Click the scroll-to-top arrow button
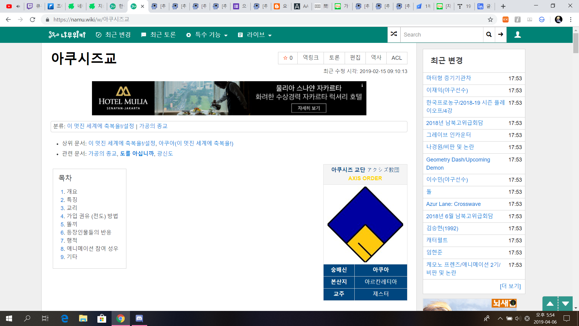 [550, 304]
